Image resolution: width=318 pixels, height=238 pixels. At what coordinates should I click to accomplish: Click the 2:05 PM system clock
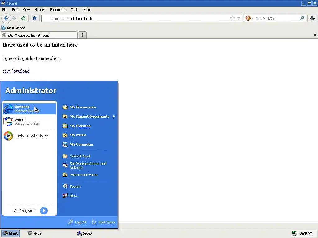tap(306, 234)
